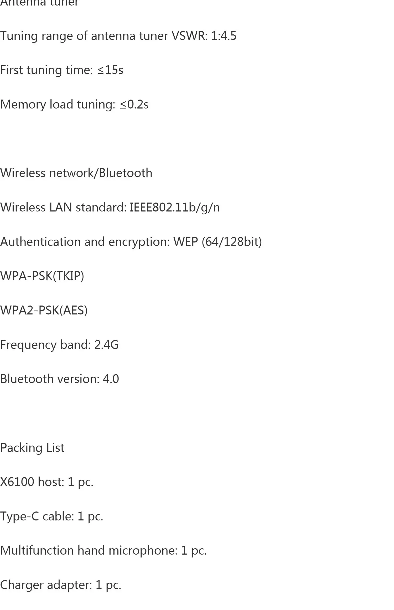Click the First tuning time label

coord(46,70)
